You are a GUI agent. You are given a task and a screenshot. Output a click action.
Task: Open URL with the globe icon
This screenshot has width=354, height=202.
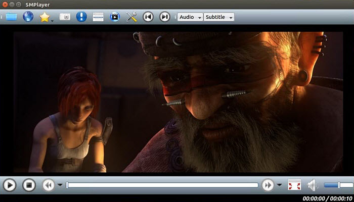[28, 17]
